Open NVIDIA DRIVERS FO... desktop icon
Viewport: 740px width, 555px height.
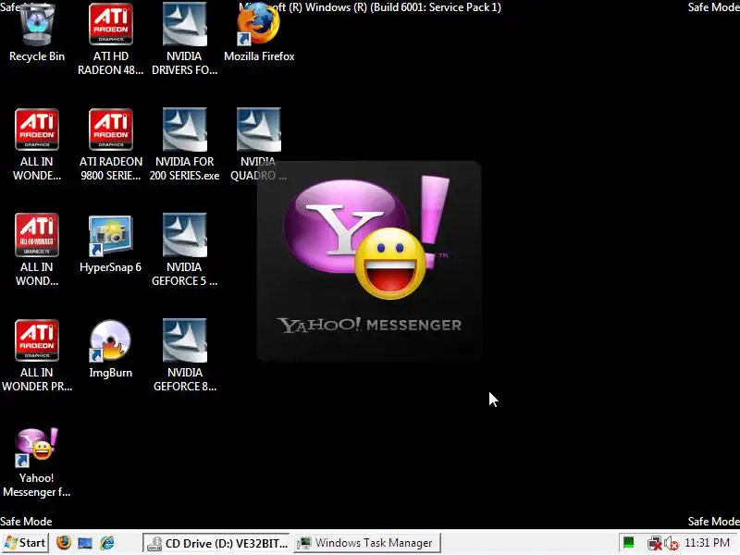184,39
